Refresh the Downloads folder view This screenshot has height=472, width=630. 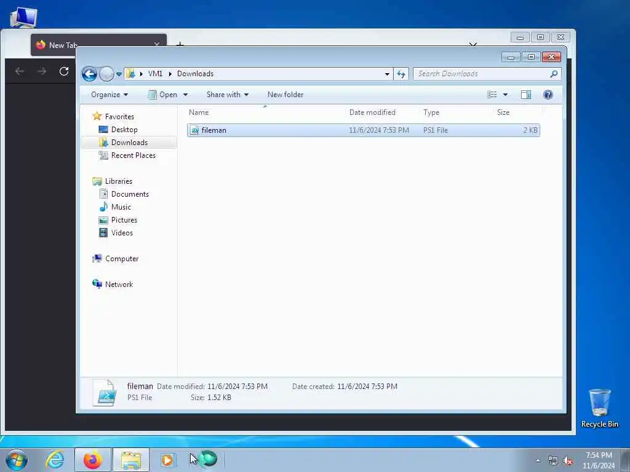401,74
